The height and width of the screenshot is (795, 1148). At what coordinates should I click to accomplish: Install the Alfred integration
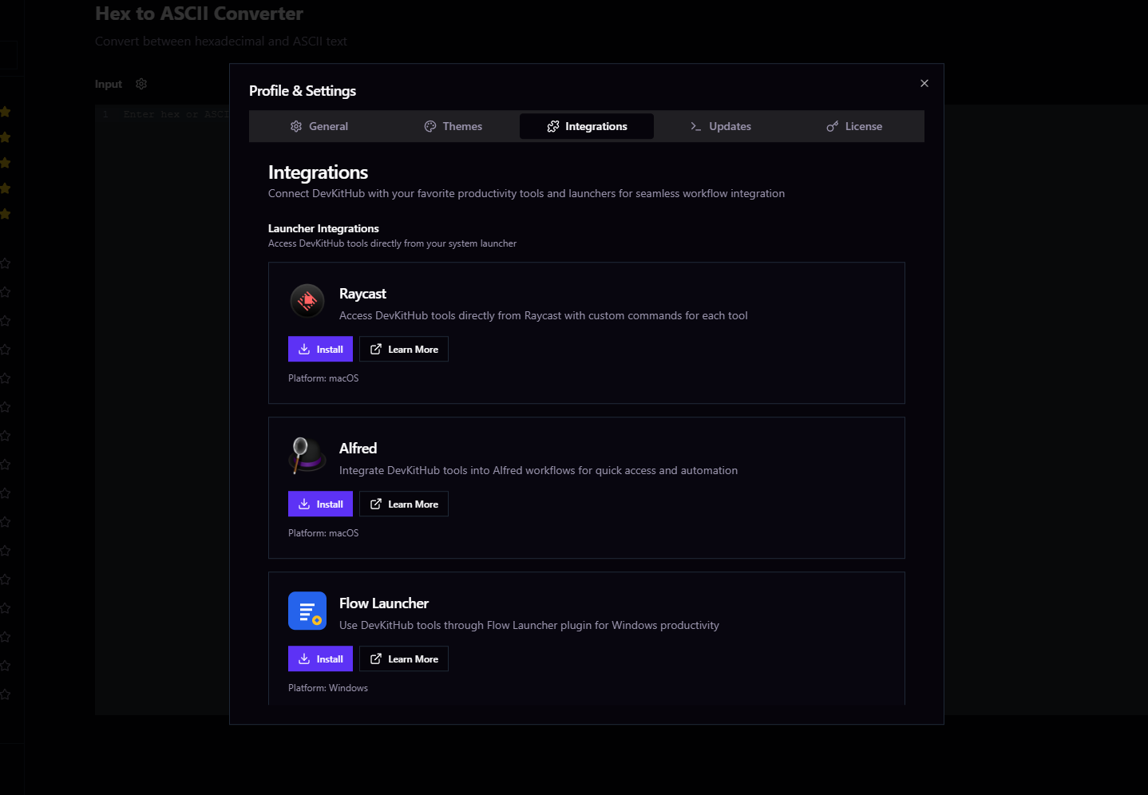tap(320, 504)
